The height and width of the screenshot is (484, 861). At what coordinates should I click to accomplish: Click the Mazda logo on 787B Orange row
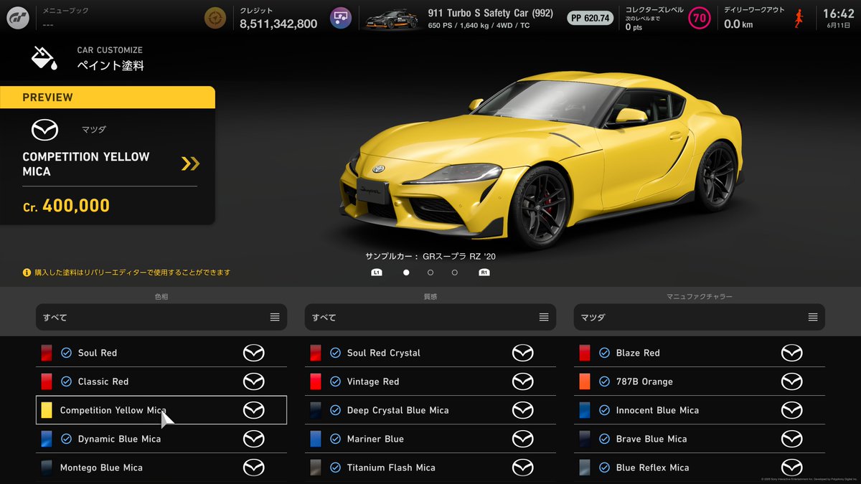791,381
